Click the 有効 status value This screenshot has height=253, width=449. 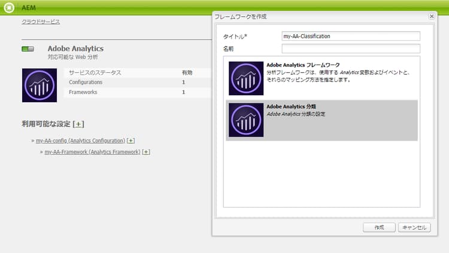point(187,73)
